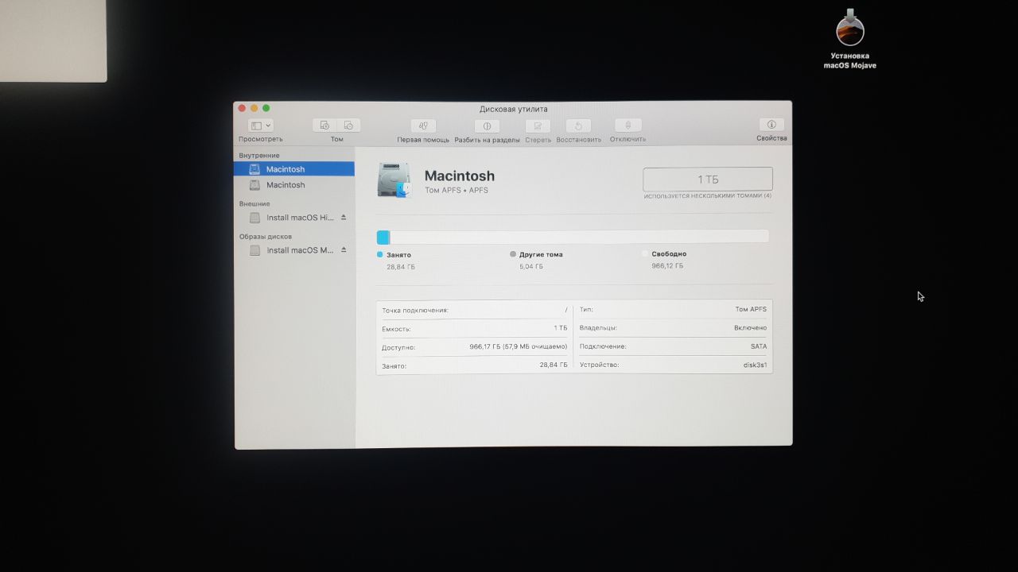This screenshot has height=572, width=1018.
Task: Run Первая помощь (First Aid)
Action: (423, 126)
